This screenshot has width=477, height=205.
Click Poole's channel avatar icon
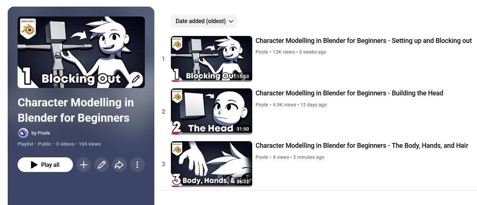pos(23,133)
